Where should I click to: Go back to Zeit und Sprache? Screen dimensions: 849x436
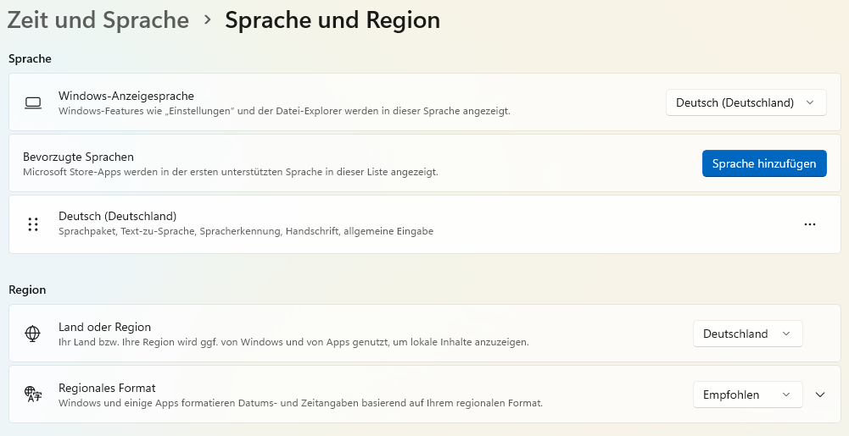tap(98, 19)
